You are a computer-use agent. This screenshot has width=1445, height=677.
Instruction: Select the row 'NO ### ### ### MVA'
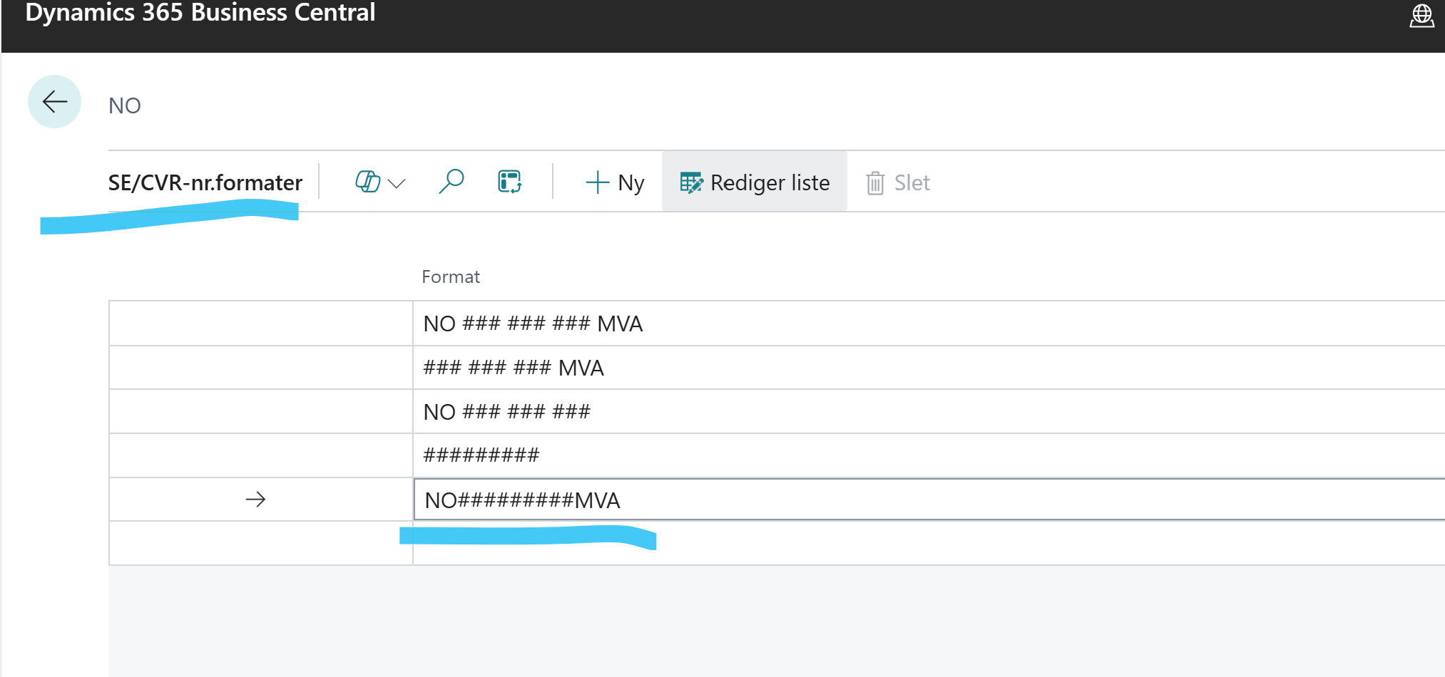533,324
